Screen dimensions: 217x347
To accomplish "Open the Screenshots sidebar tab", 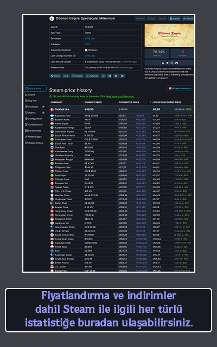I will 33,131.
